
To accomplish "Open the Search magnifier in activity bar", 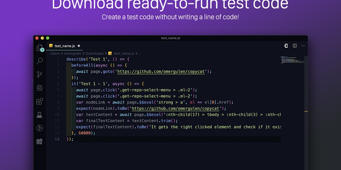I will pos(40,61).
